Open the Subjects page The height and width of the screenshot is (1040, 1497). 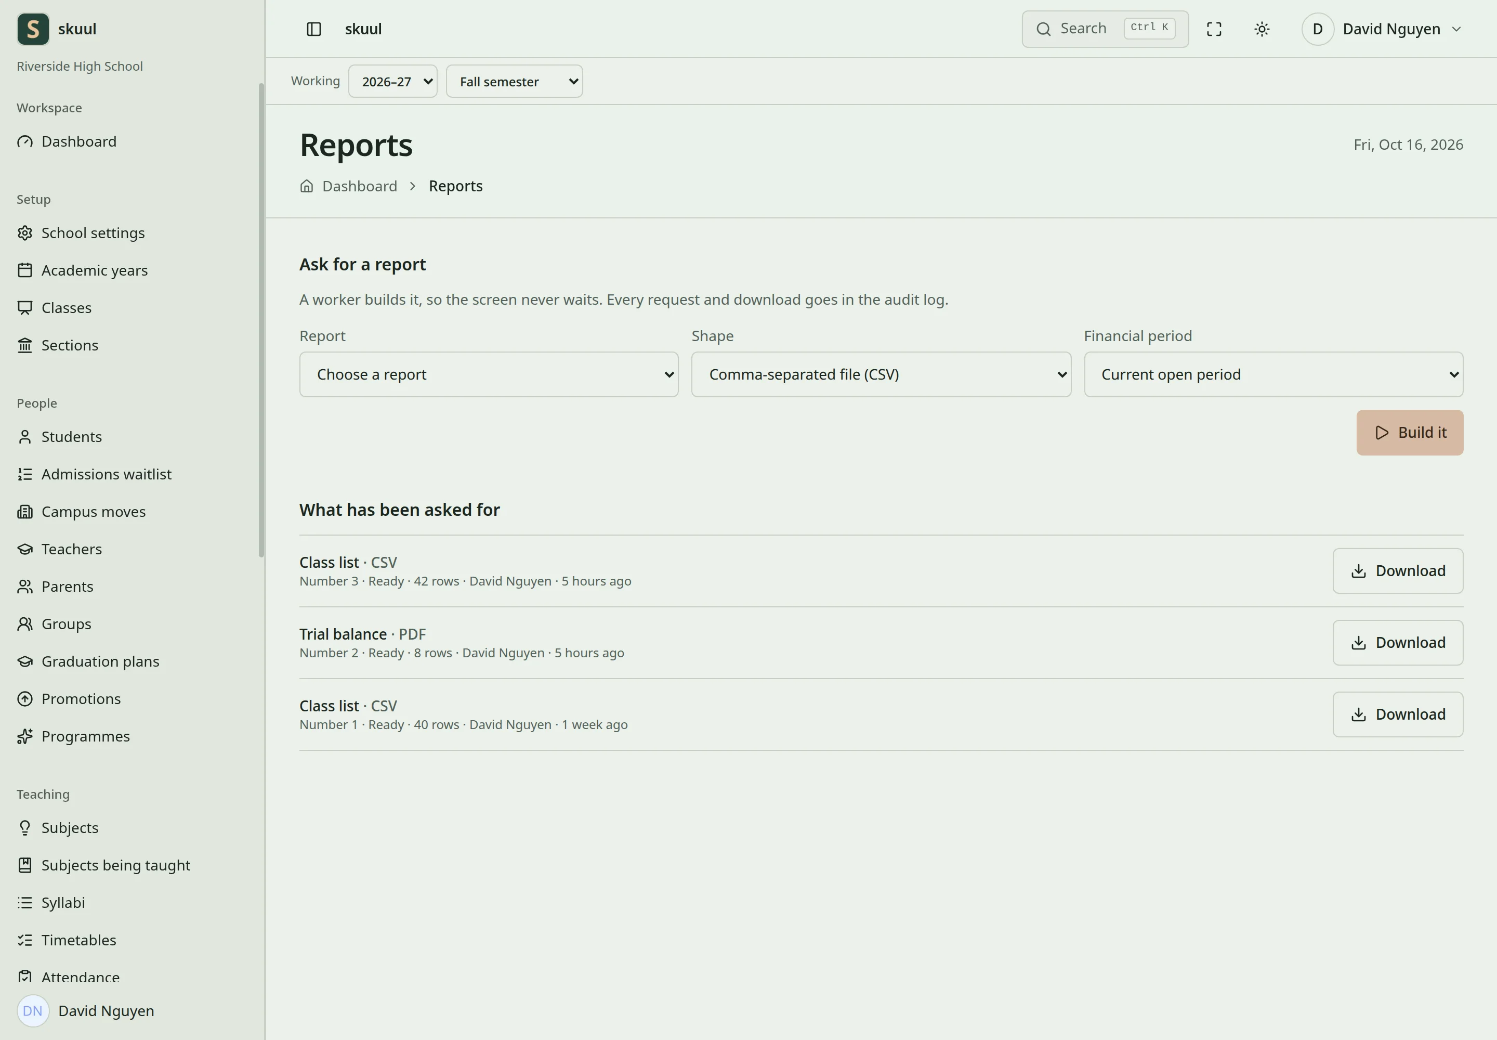[70, 828]
